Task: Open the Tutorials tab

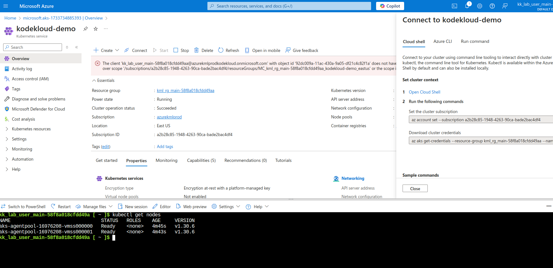Action: pyautogui.click(x=283, y=160)
